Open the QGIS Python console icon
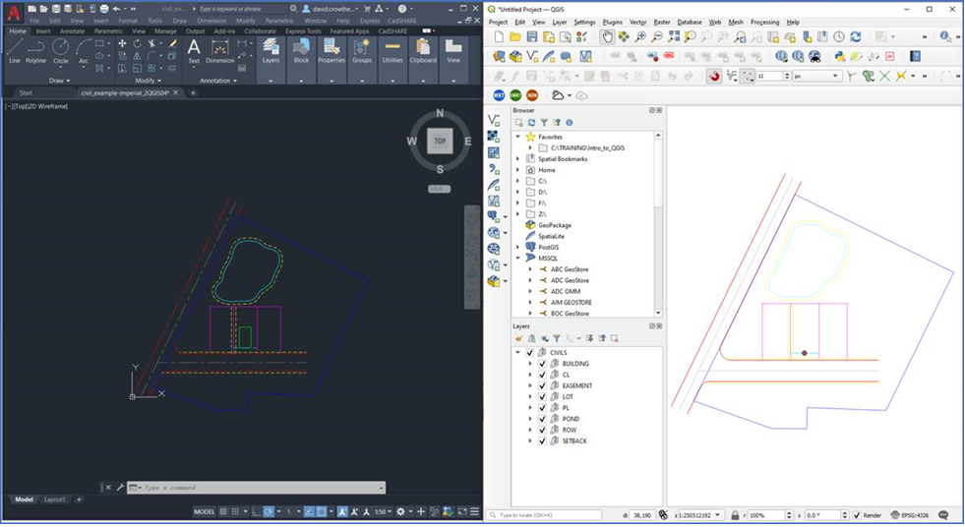Viewport: 965px width, 527px height. point(840,57)
